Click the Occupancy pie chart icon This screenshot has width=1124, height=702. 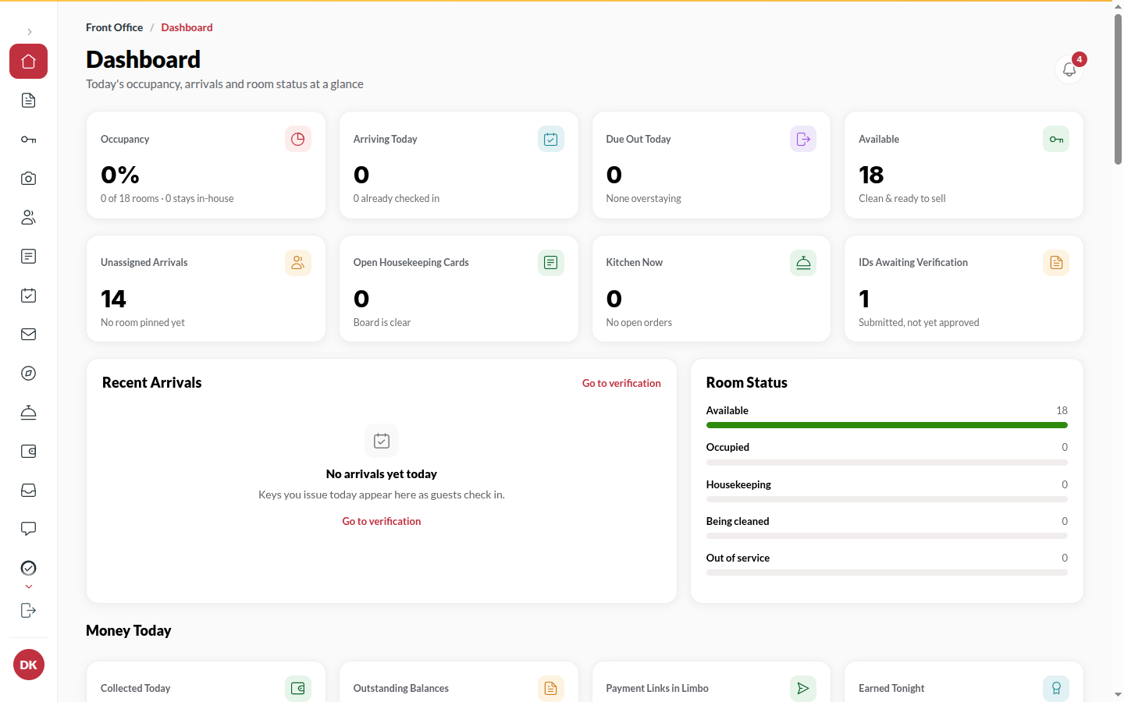[x=298, y=139]
